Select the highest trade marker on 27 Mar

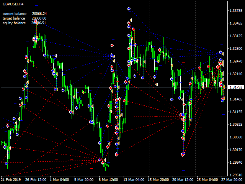[x=221, y=53]
